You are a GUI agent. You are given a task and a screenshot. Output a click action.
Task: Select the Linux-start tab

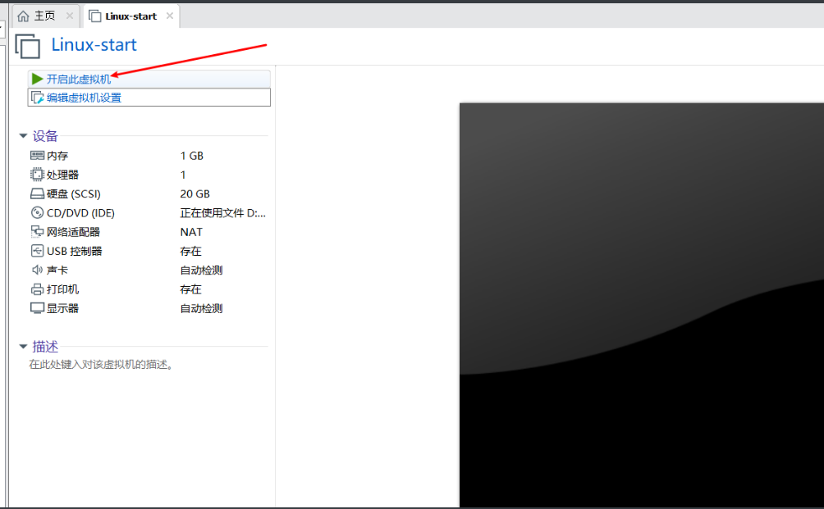coord(131,16)
